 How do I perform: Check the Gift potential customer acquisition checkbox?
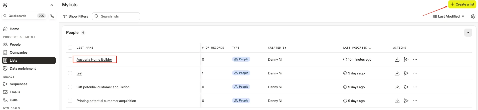[x=70, y=87]
